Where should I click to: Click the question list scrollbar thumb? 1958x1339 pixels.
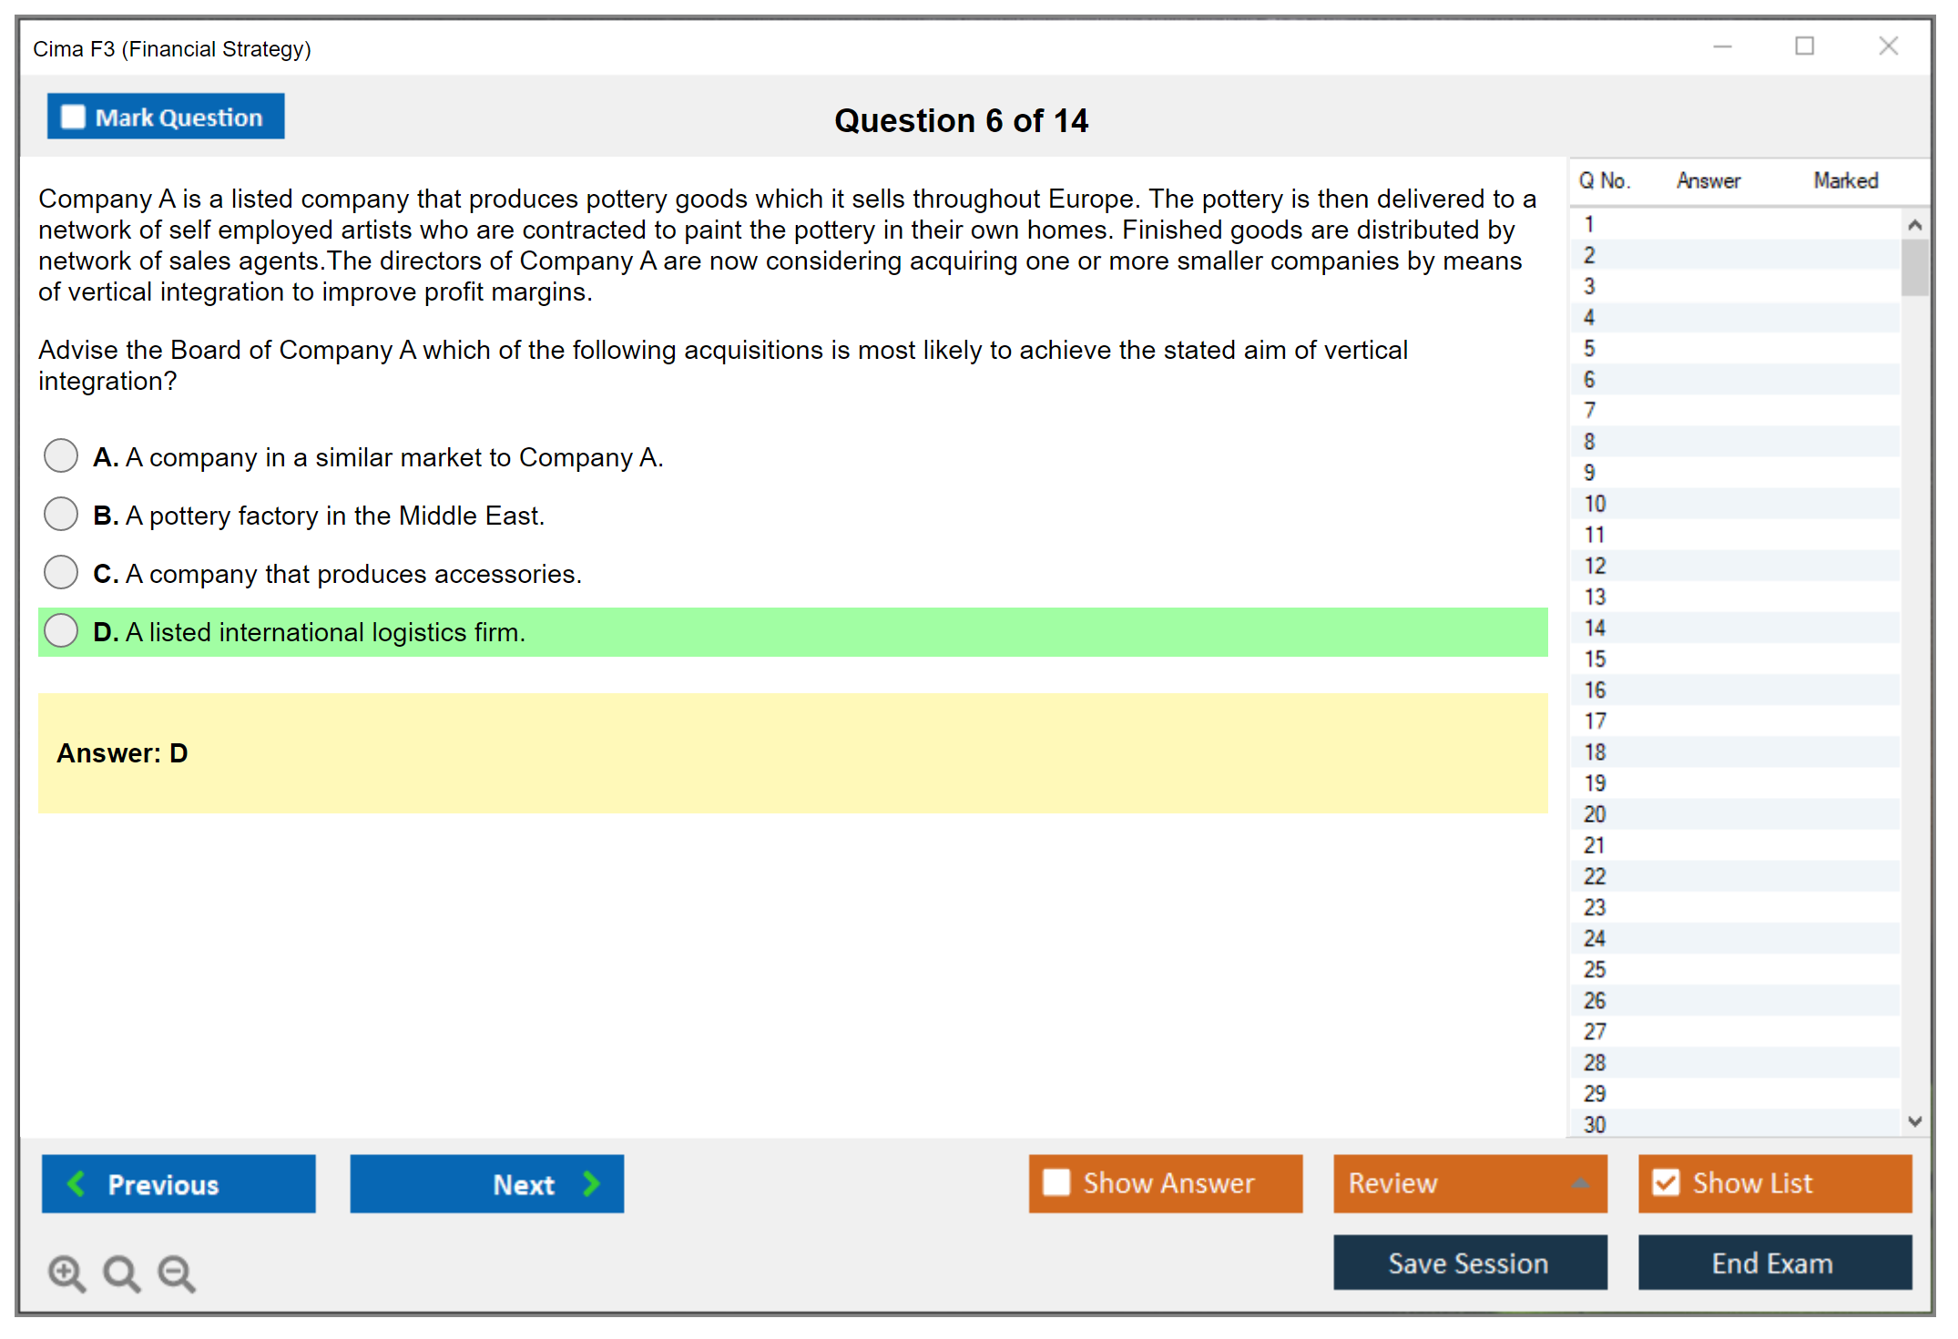(x=1914, y=267)
